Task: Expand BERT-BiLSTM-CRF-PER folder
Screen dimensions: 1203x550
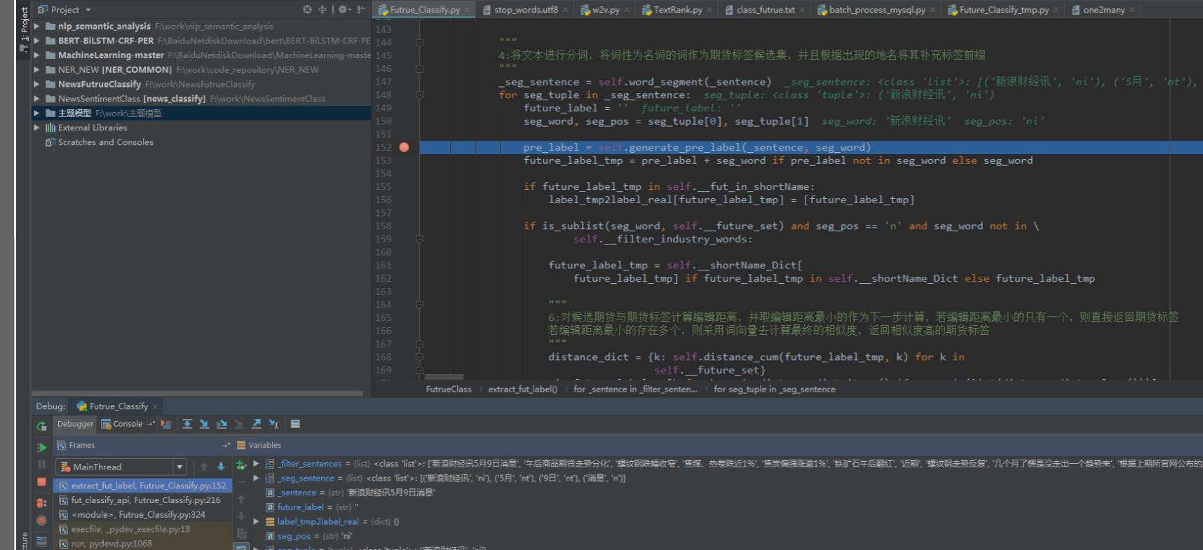Action: tap(36, 41)
